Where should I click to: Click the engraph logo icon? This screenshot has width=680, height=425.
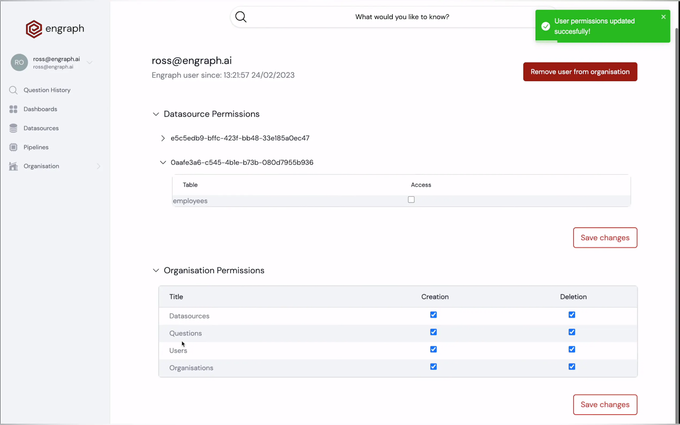coord(34,29)
